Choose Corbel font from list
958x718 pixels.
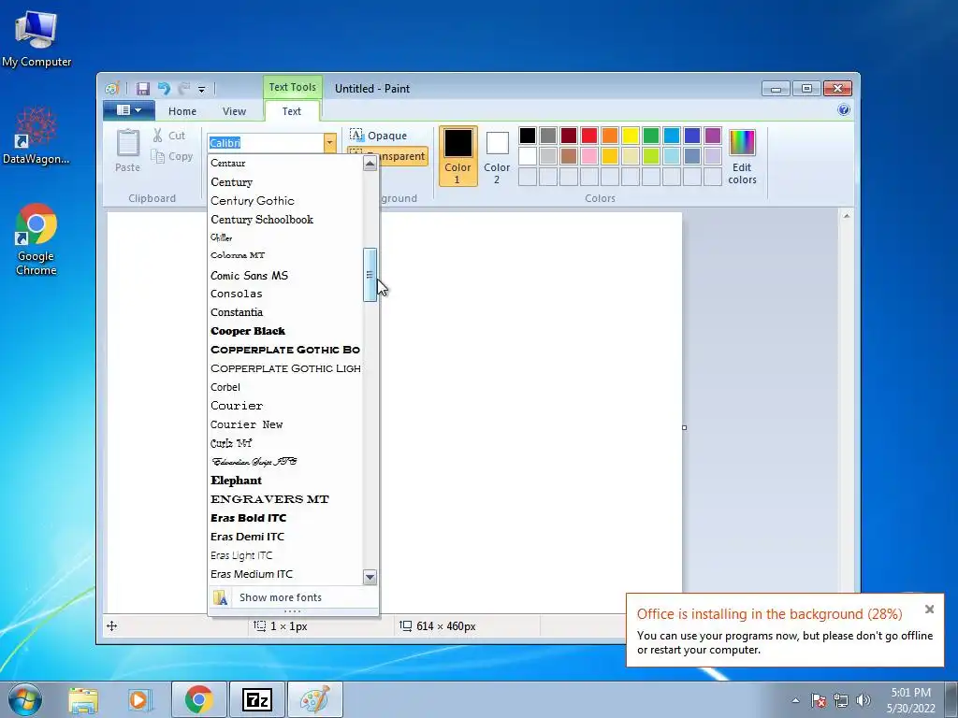coord(285,387)
